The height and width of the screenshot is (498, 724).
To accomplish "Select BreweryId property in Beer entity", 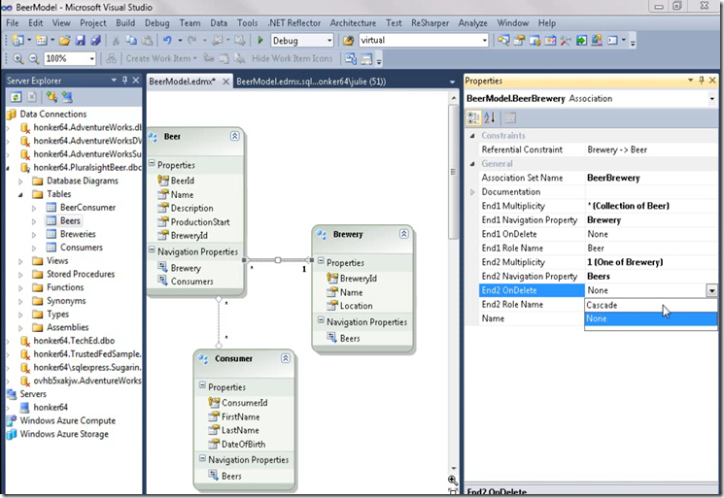I will tap(189, 235).
